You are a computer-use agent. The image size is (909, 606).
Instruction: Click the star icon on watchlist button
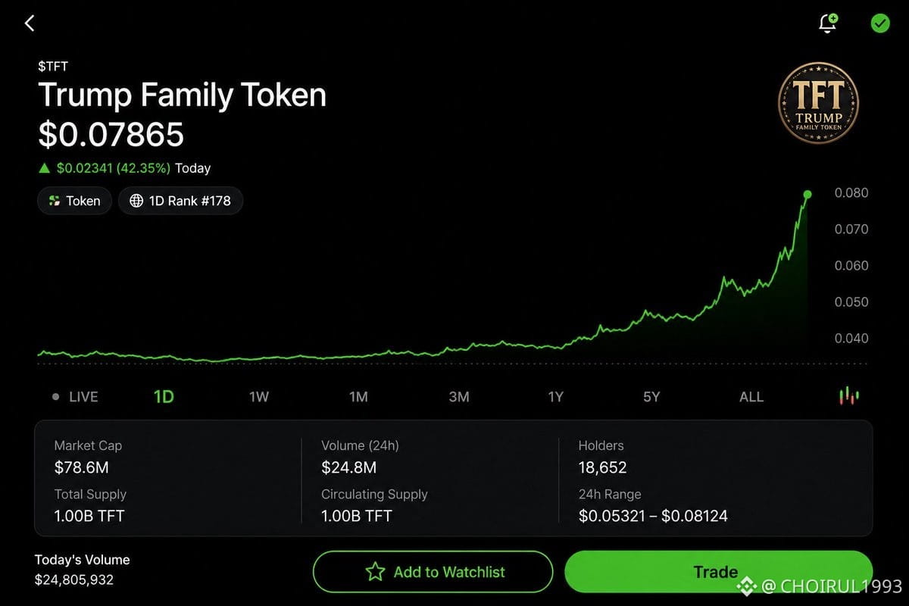[x=375, y=572]
